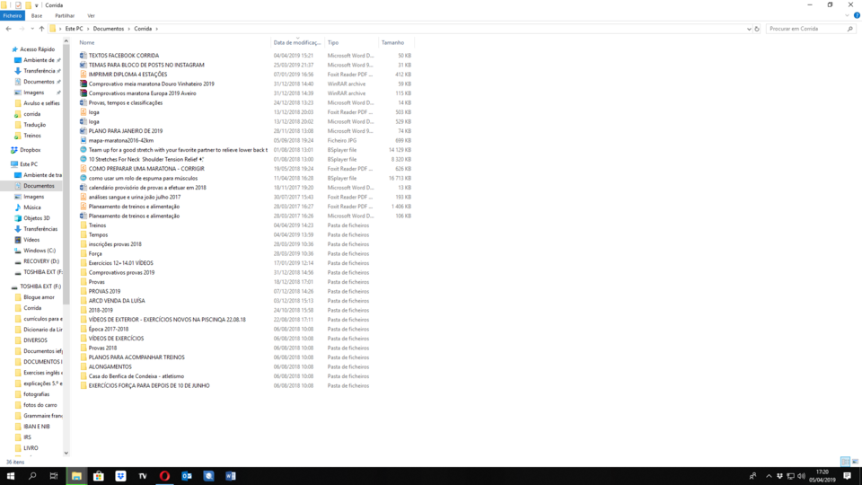Image resolution: width=862 pixels, height=485 pixels.
Task: Switch to large icons view layout
Action: (855, 462)
